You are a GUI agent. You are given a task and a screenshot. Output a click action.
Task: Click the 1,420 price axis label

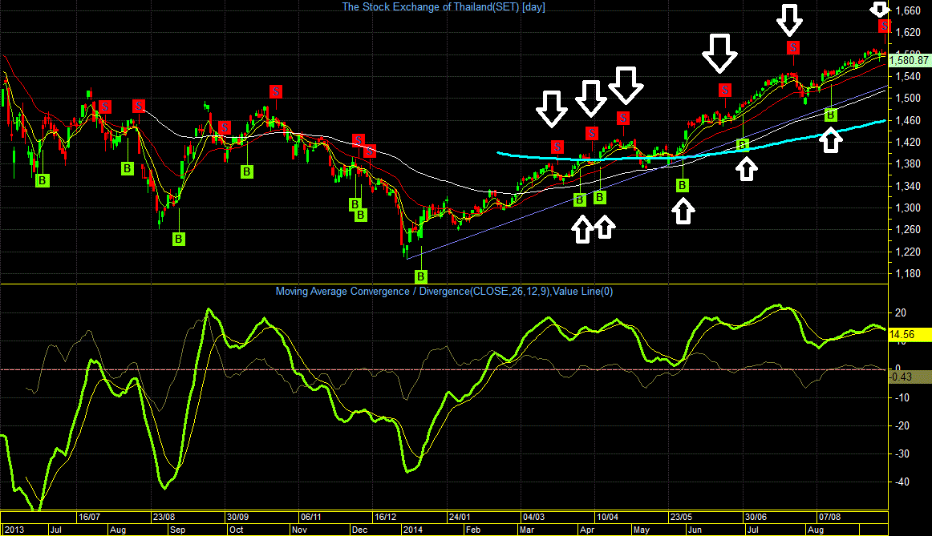point(908,143)
